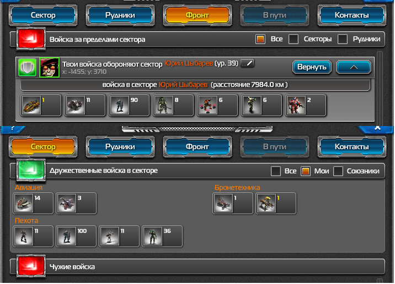
Task: Open Юрий Цыбарев link in distance line
Action: point(183,85)
